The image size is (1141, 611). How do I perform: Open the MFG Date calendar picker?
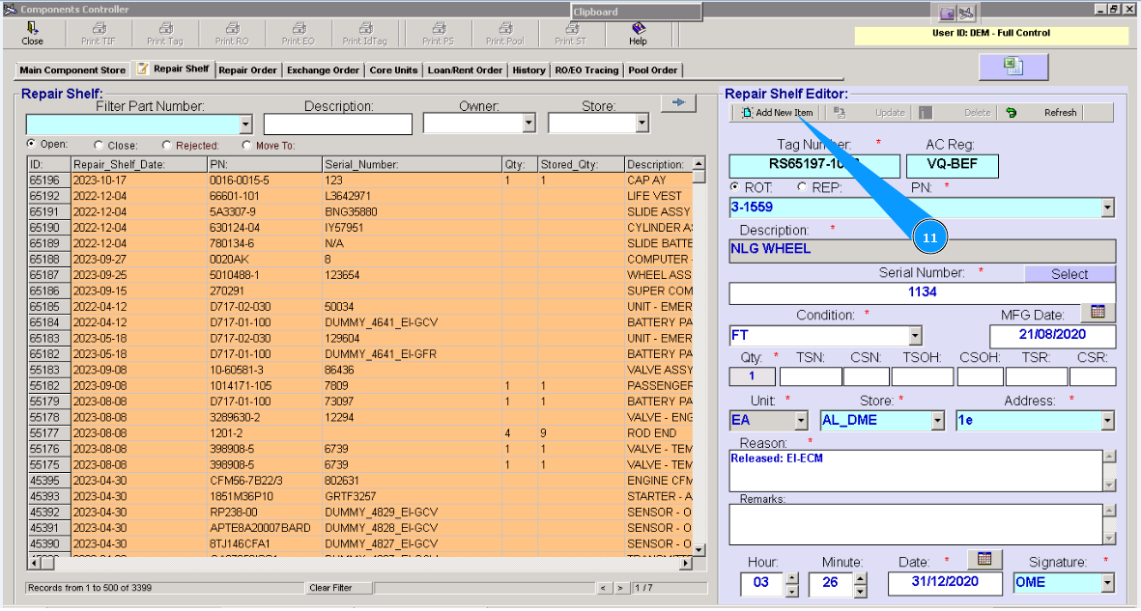(x=1098, y=313)
